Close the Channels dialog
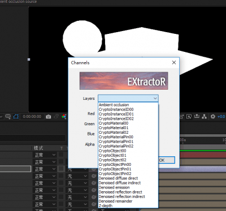226x211 pixels. click(174, 63)
